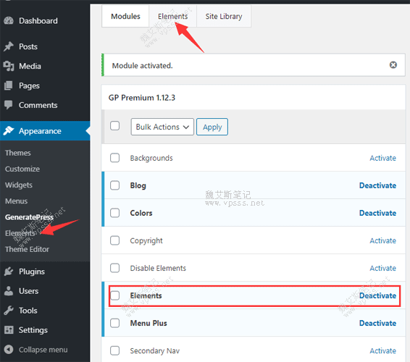Open Dashboard in the sidebar menu
This screenshot has width=410, height=362.
[38, 21]
